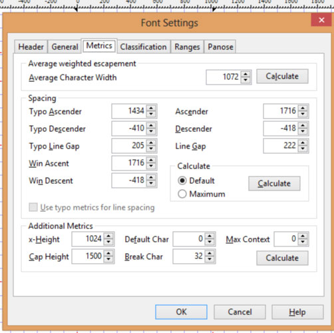Click the x-Height input field
This screenshot has height=333, width=334.
(88, 239)
